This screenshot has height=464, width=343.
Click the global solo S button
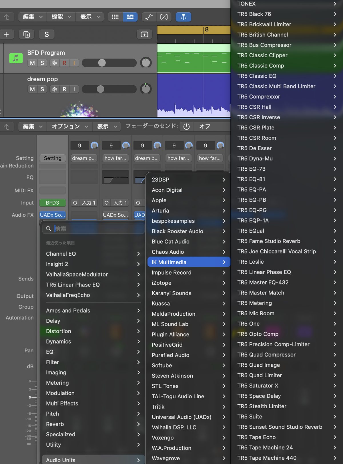(47, 35)
